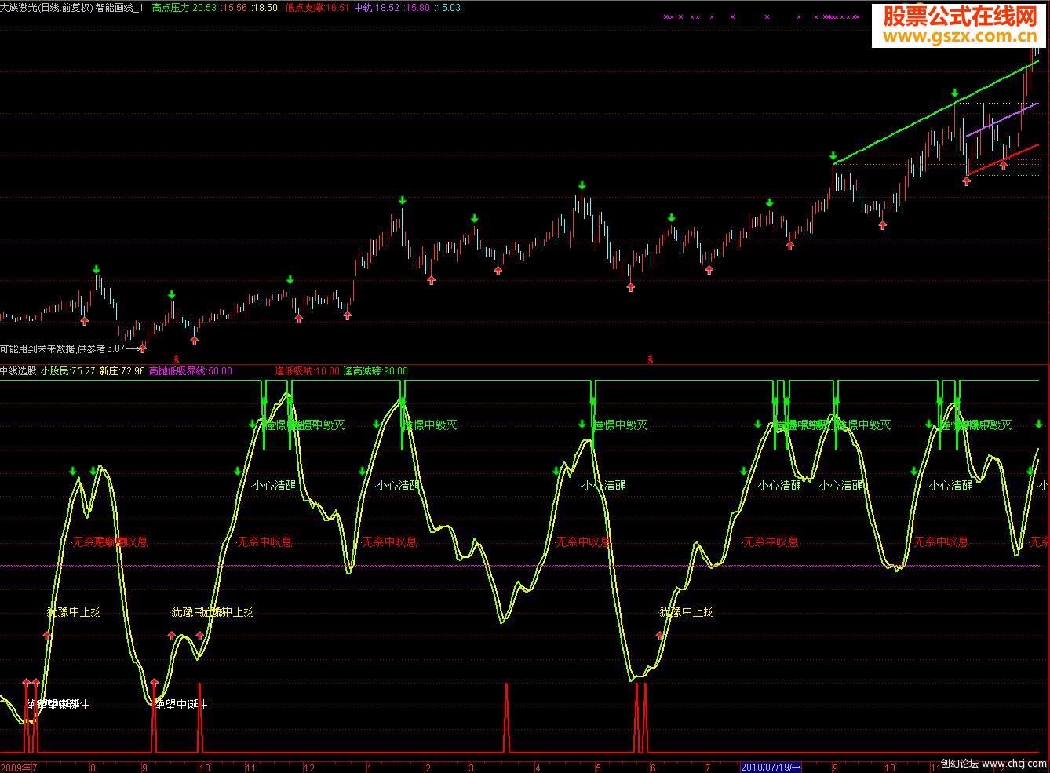The height and width of the screenshot is (773, 1050).
Task: Click the red up arrow where the red support line starts
Action: [967, 181]
